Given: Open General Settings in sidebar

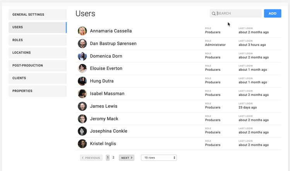Looking at the screenshot, I should pyautogui.click(x=38, y=15).
